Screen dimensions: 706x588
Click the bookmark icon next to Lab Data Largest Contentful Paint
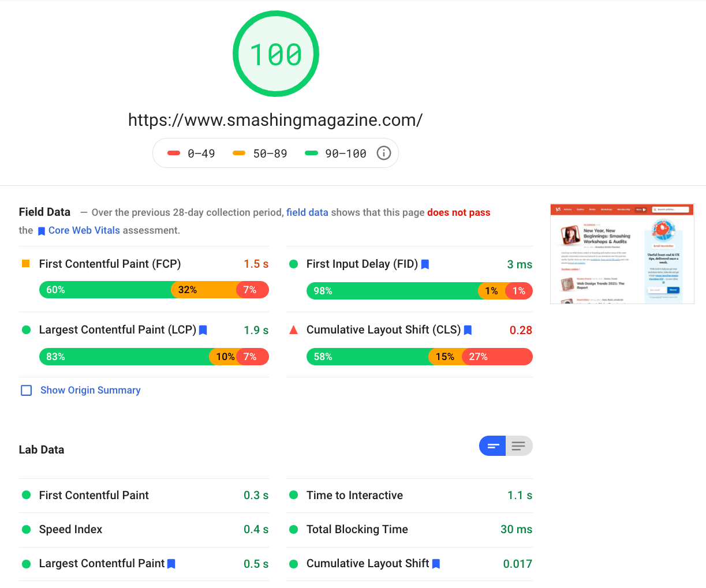pyautogui.click(x=170, y=564)
